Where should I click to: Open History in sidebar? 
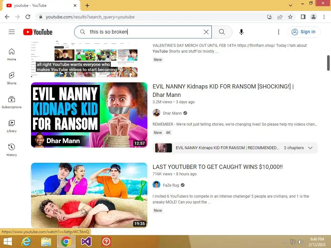(x=12, y=150)
